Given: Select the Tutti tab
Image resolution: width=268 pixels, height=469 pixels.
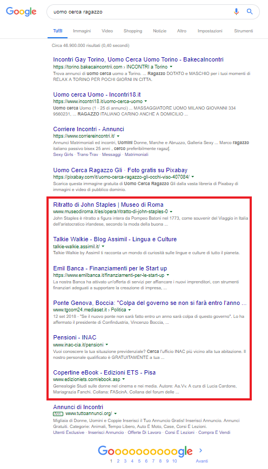Looking at the screenshot, I should pos(58,31).
